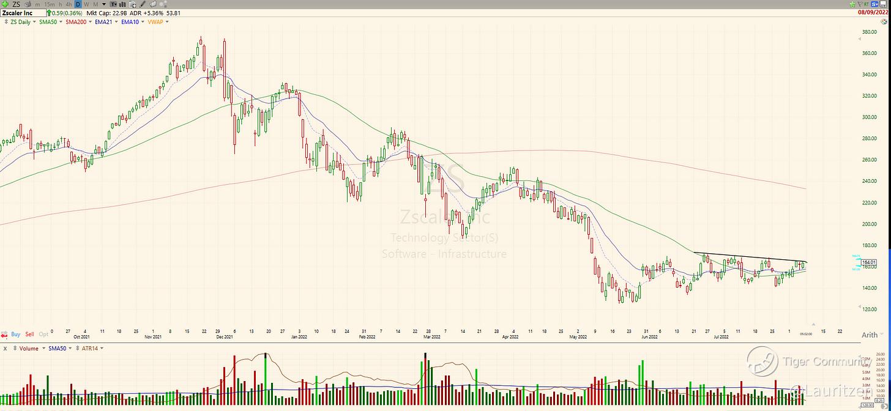
Task: Click the 120.00 price axis label
Action: (x=869, y=309)
